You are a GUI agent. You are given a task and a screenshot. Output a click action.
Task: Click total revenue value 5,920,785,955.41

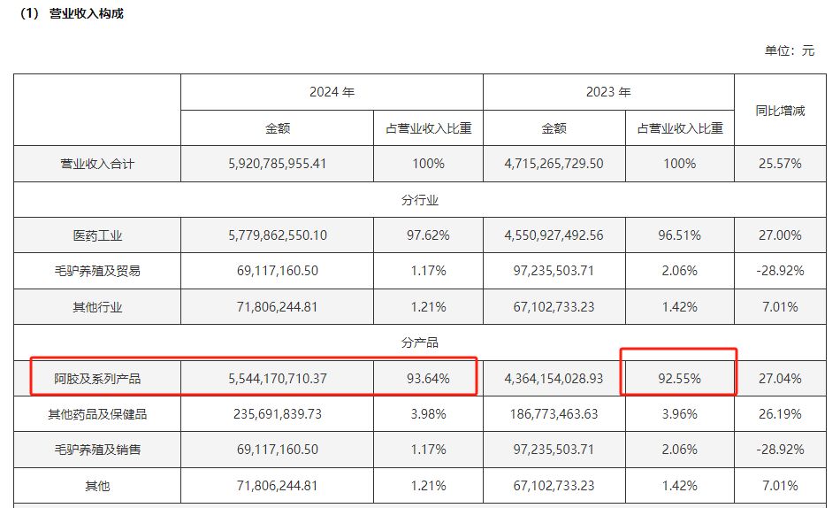tap(277, 164)
